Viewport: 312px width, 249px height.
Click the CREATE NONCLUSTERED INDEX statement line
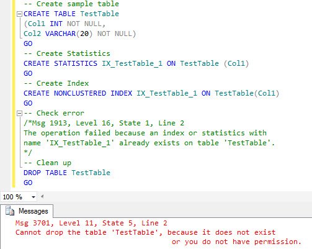click(151, 93)
